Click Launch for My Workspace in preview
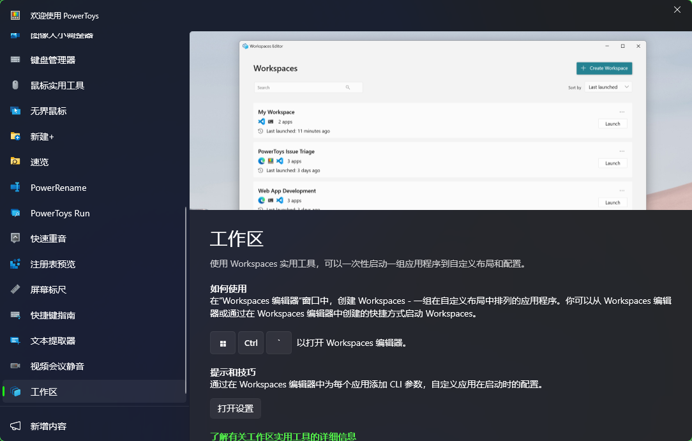This screenshot has width=692, height=441. [613, 124]
